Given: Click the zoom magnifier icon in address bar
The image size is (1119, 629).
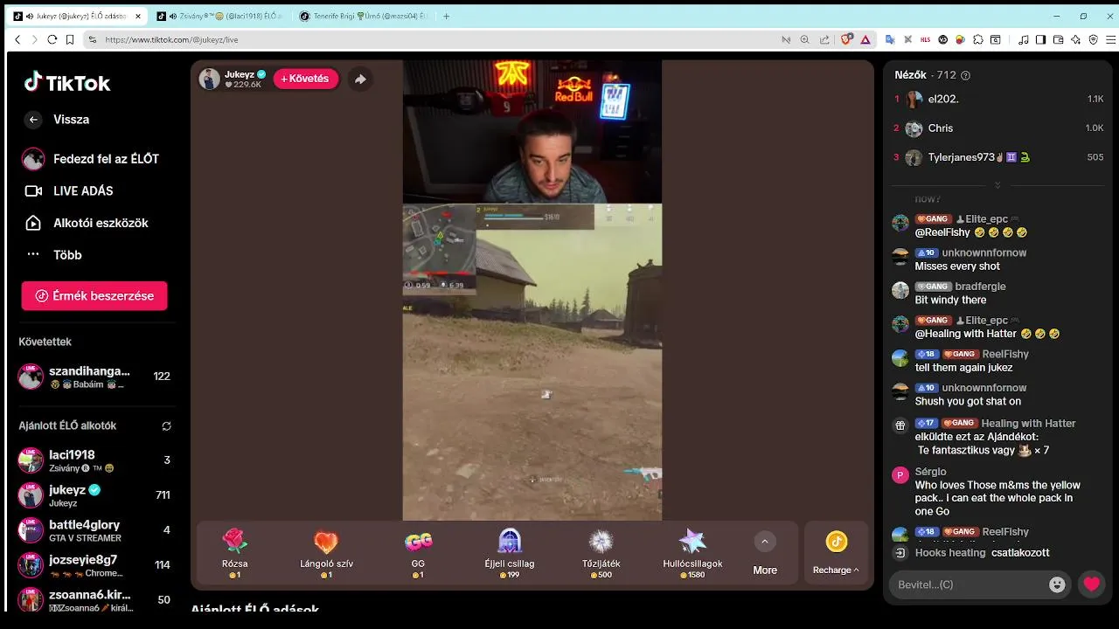Looking at the screenshot, I should (804, 39).
